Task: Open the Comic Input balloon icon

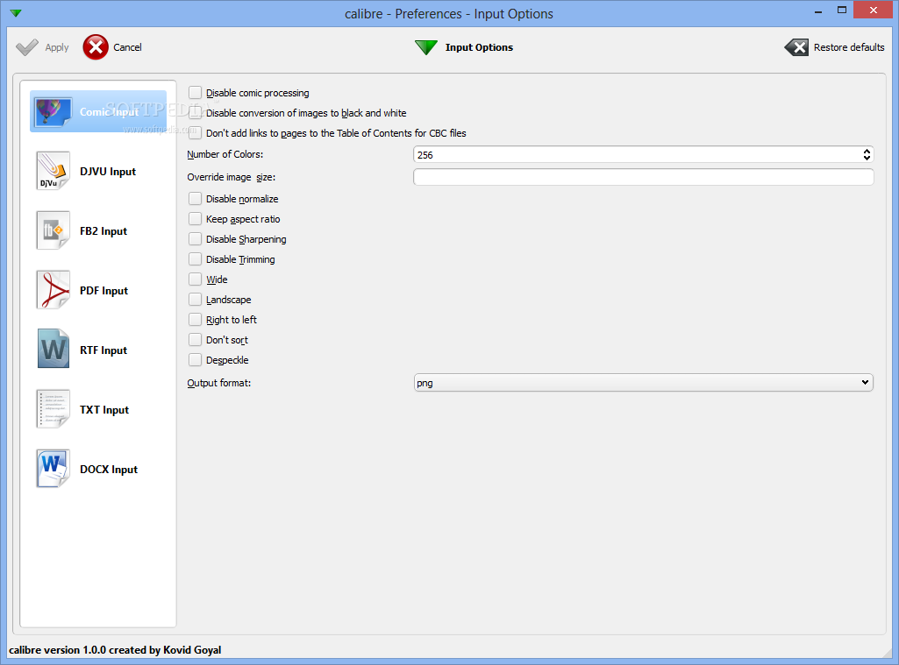Action: click(54, 111)
